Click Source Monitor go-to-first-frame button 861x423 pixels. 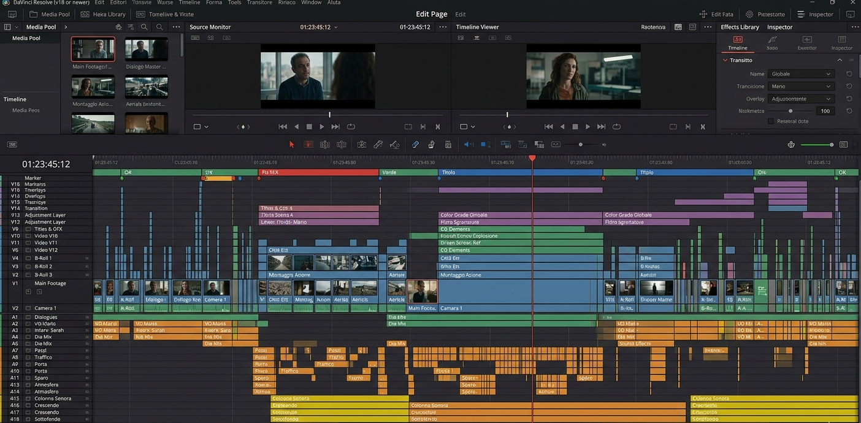(283, 127)
